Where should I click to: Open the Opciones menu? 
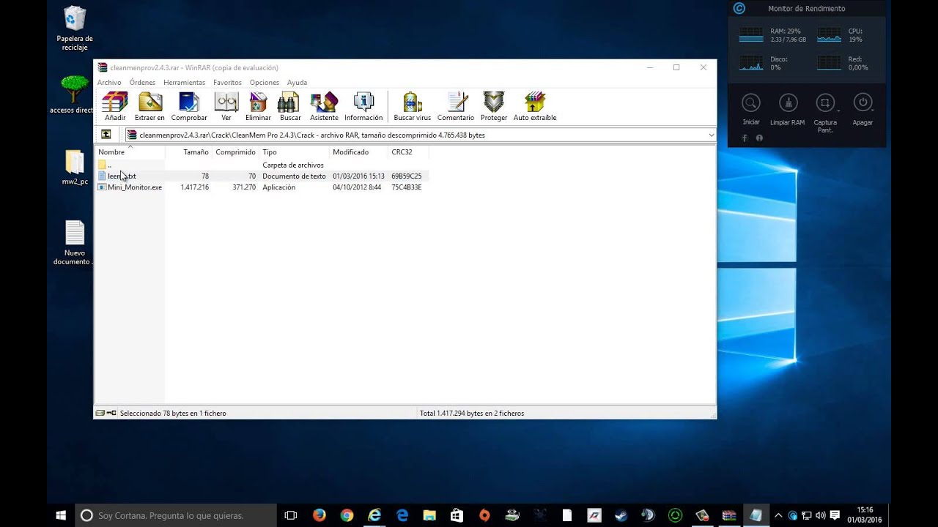point(265,83)
